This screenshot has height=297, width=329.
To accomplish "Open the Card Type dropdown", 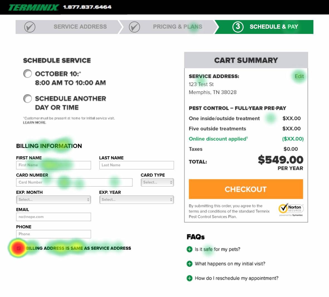I will [157, 182].
